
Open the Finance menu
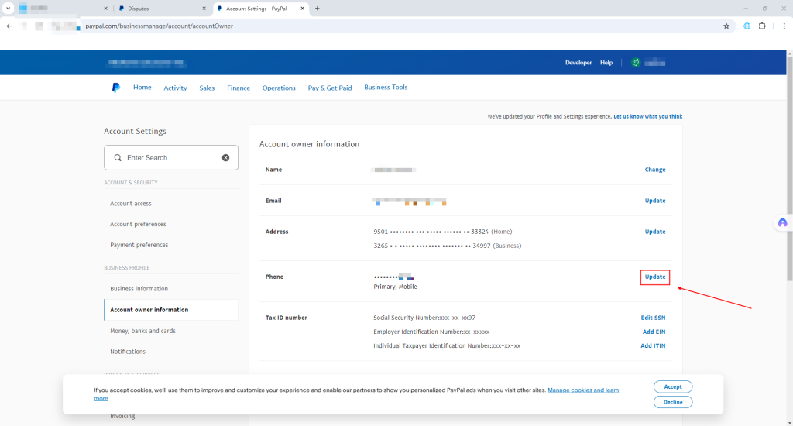tap(239, 88)
